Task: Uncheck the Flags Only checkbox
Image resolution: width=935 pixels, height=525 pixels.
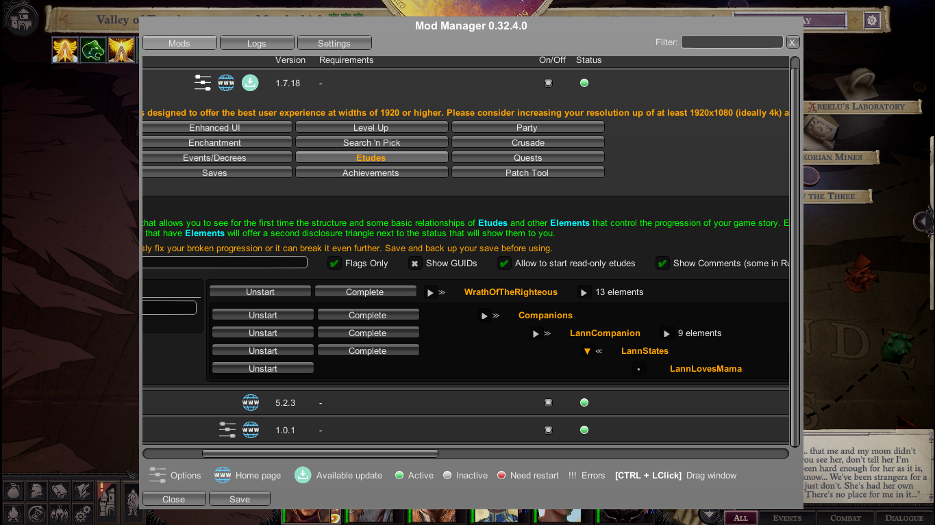Action: tap(334, 263)
